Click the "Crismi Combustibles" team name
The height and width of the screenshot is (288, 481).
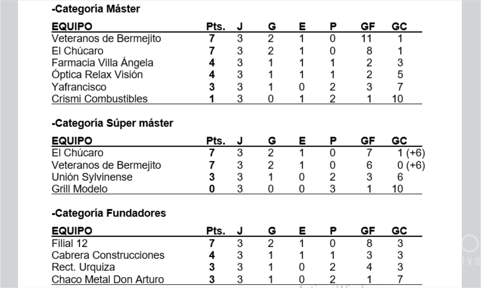pos(99,99)
